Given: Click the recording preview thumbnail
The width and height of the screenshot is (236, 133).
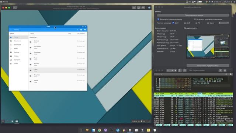Looking at the screenshot, I should [x=208, y=46].
